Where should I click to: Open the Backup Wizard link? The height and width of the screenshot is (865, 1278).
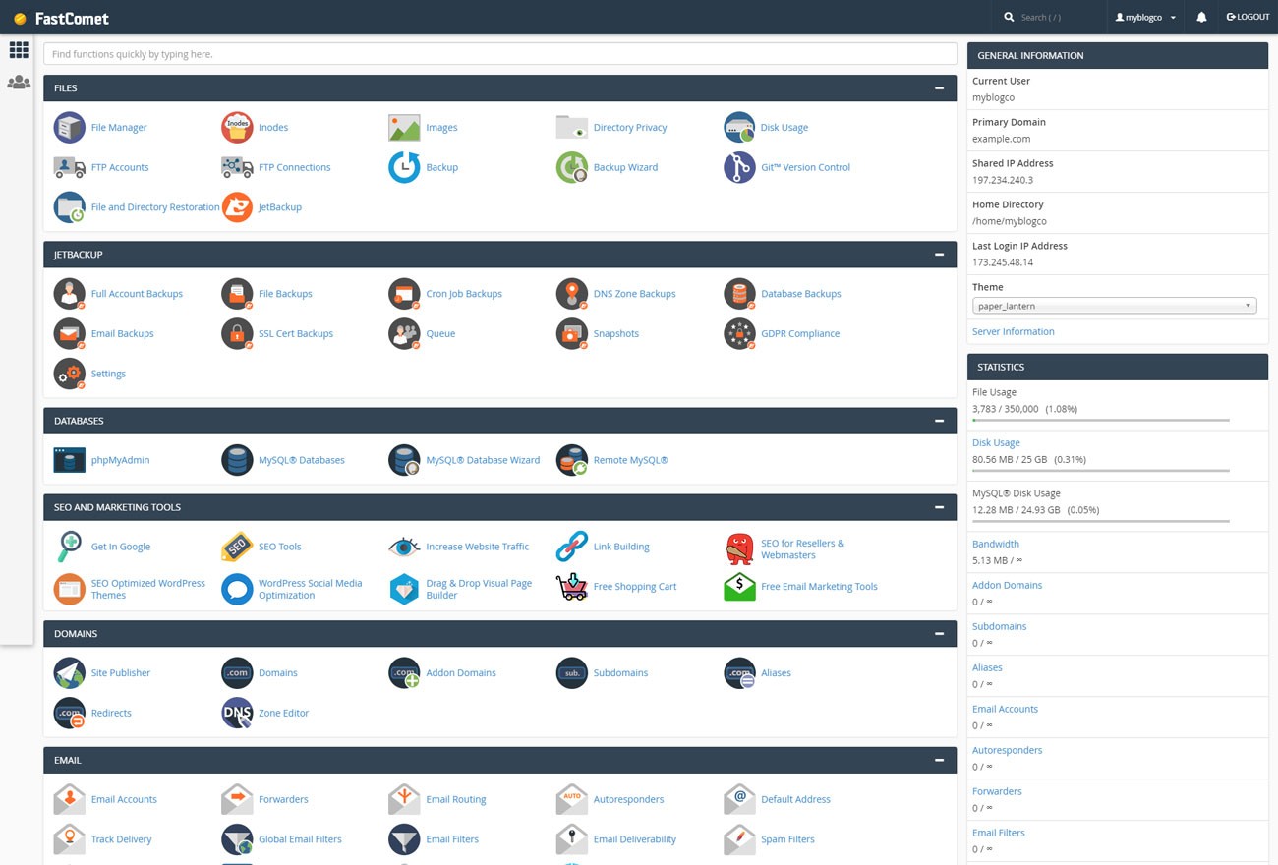click(625, 167)
